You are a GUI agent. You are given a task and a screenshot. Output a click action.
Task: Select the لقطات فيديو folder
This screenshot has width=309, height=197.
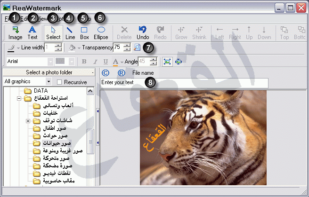(x=57, y=173)
